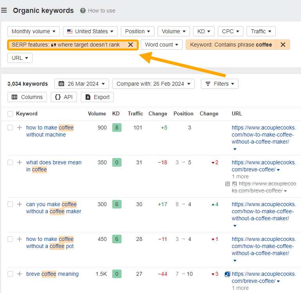This screenshot has width=301, height=293.
Task: Sort by KD column header
Action: pos(116,114)
